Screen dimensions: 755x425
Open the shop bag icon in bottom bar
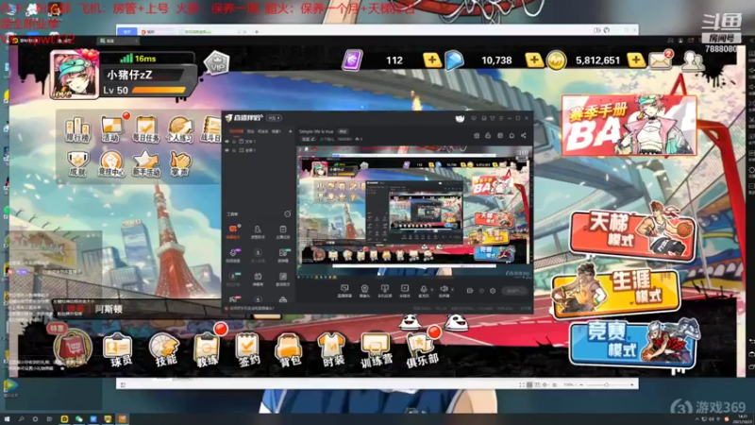coord(74,349)
